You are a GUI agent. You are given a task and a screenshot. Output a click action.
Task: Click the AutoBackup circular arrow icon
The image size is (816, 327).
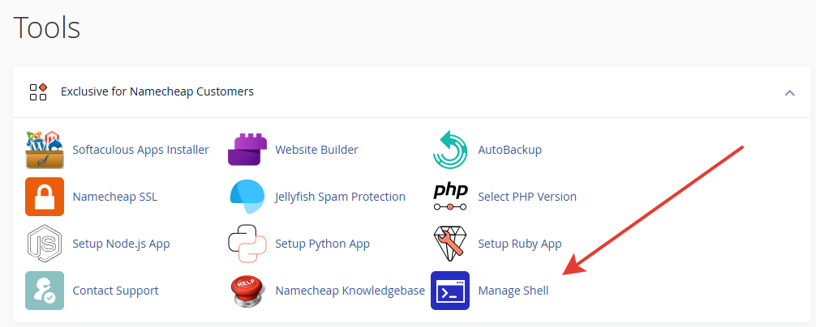(450, 150)
